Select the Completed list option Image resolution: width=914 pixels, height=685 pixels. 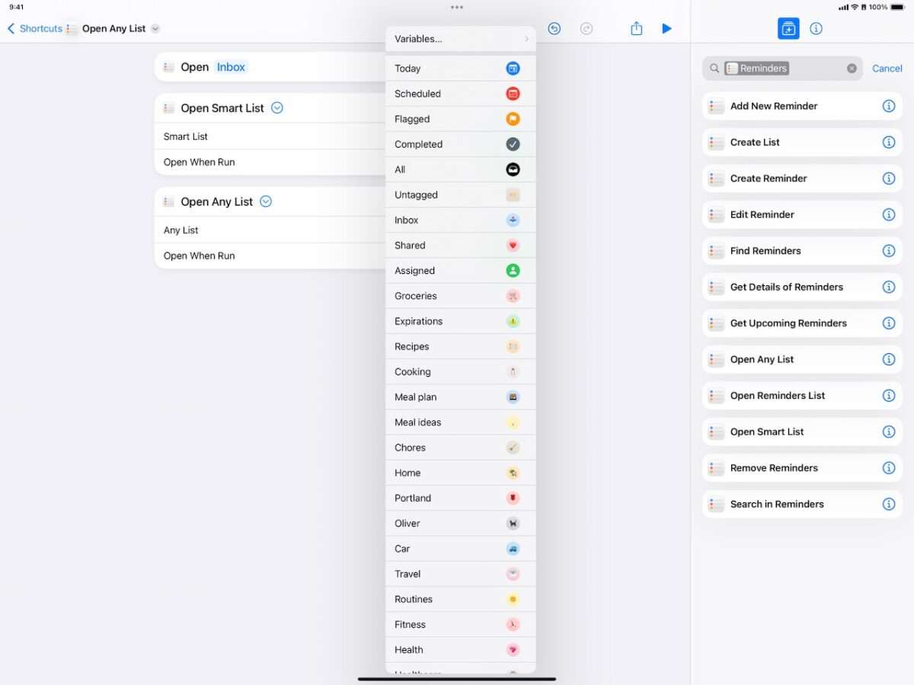coord(460,144)
